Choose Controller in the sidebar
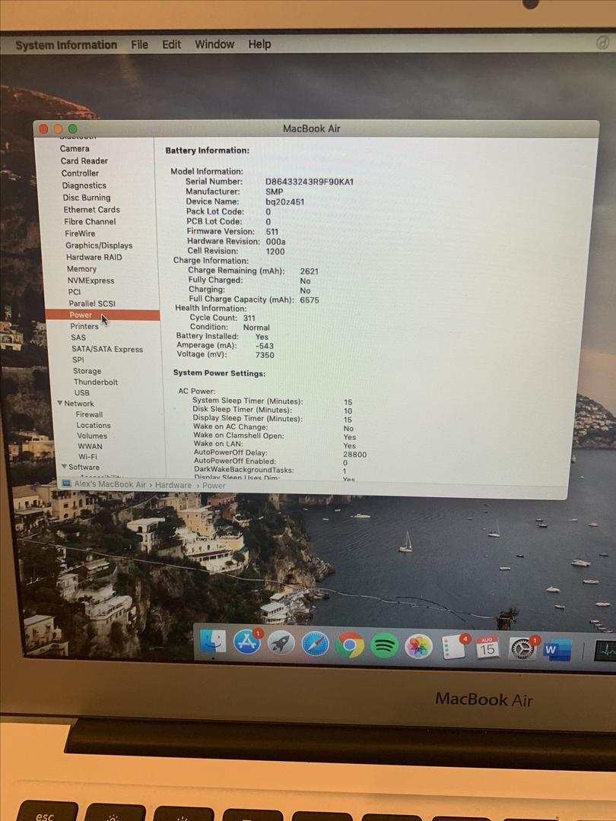The height and width of the screenshot is (821, 616). (x=80, y=173)
